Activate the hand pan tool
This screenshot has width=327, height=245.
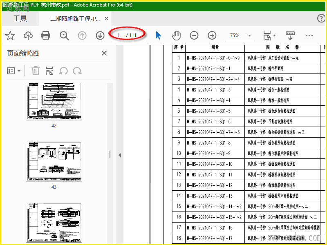tap(176, 36)
